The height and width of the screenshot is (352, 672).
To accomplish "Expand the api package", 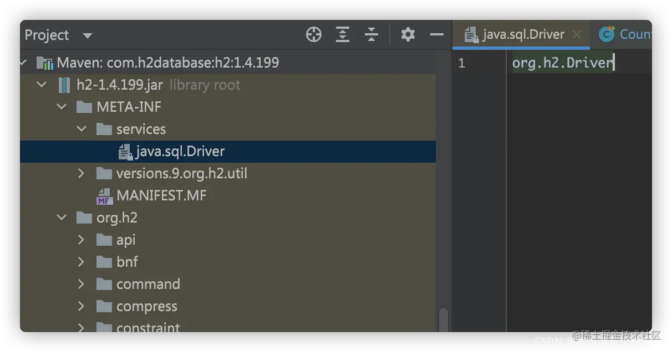I will tap(82, 240).
